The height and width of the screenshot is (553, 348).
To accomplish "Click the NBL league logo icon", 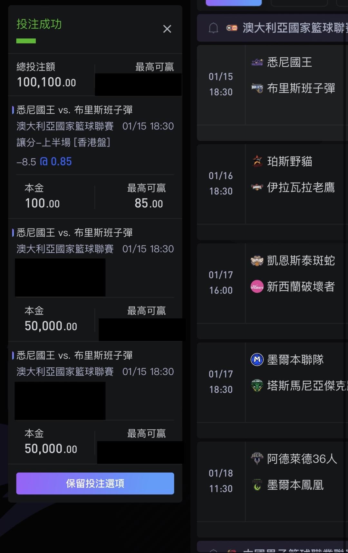I will pyautogui.click(x=232, y=28).
